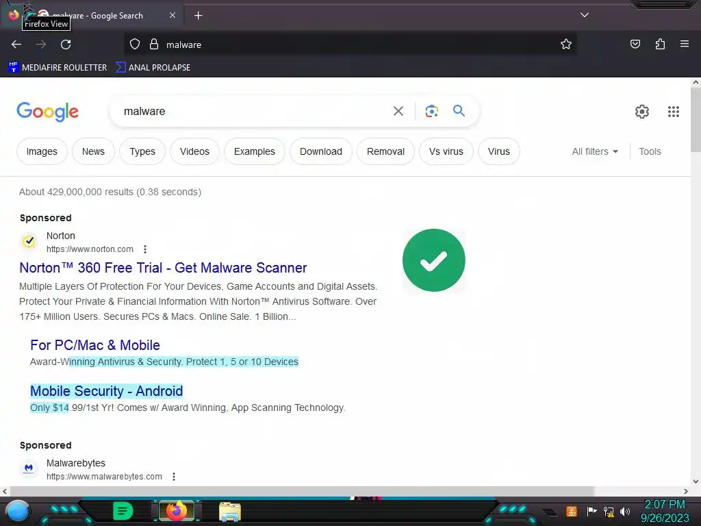The width and height of the screenshot is (701, 526).
Task: Open MEDIAFIRE ROULETTER bookmark
Action: (x=58, y=68)
